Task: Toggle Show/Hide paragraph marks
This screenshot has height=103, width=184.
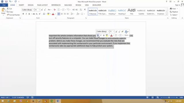Action: [x=85, y=10]
